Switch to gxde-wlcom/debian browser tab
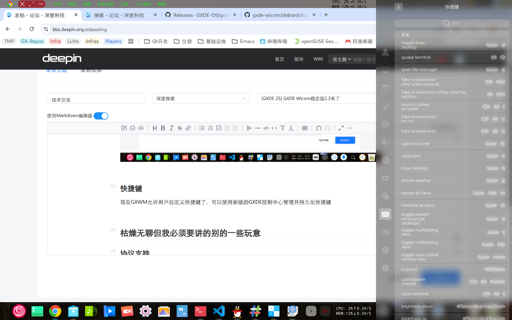The width and height of the screenshot is (512, 320). point(280,15)
